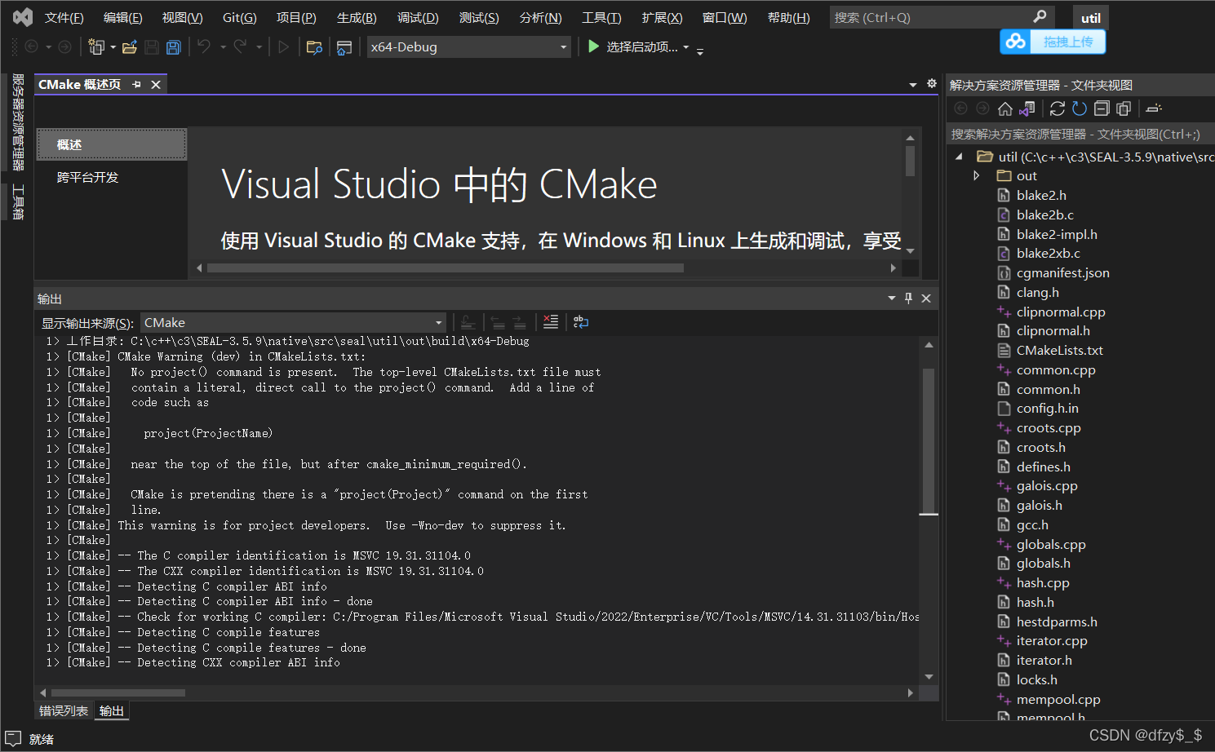This screenshot has height=752, width=1215.
Task: Click the Find in Files icon
Action: (314, 47)
